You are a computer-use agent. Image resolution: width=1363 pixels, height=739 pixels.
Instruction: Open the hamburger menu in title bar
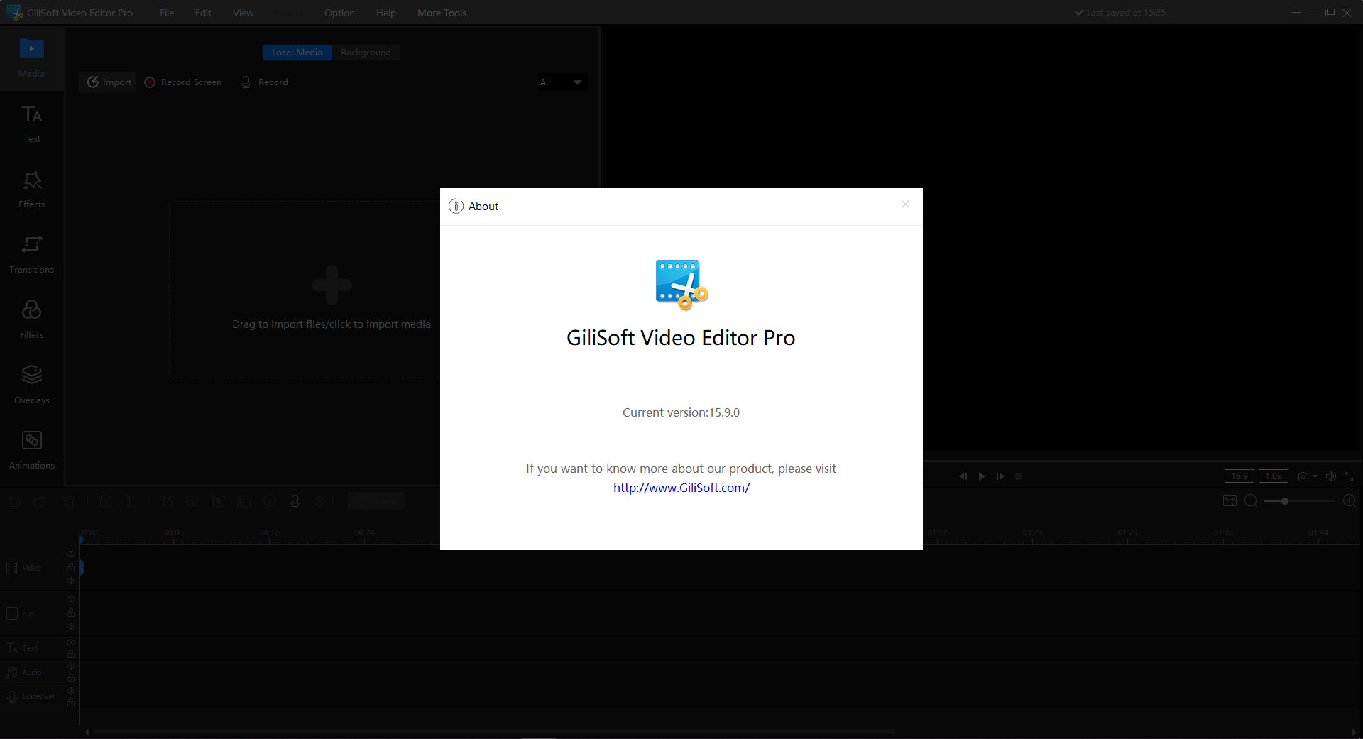pos(1296,13)
